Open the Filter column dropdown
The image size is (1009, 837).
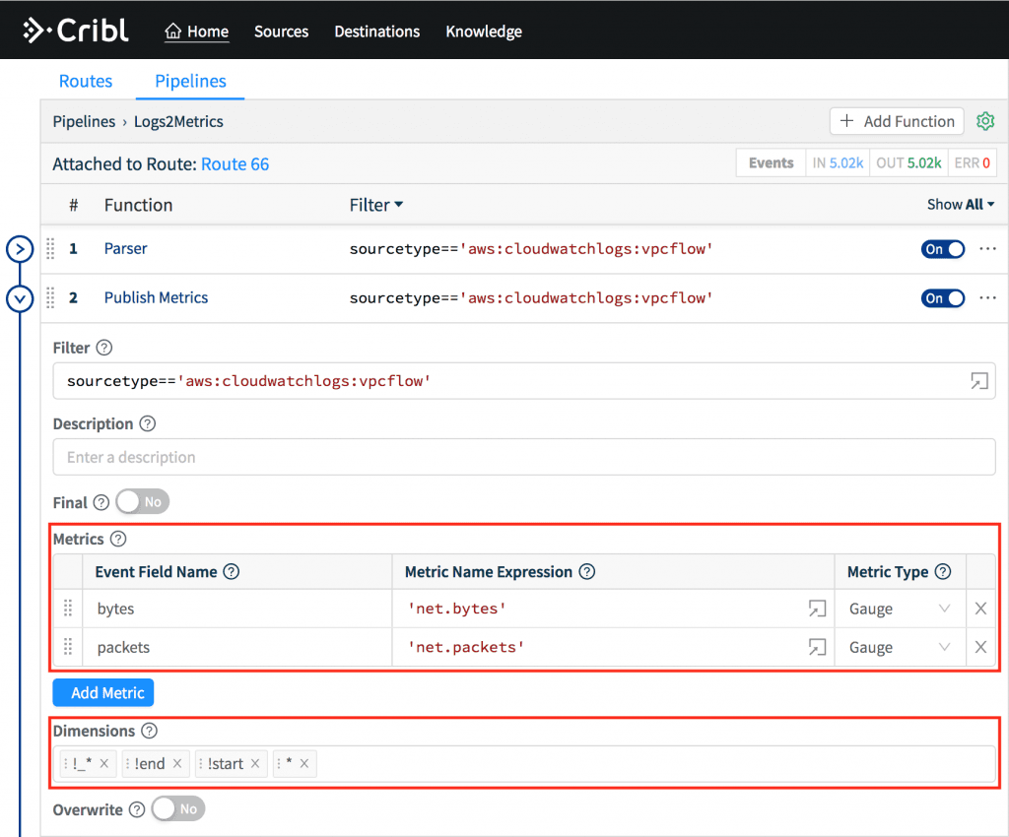tap(376, 204)
